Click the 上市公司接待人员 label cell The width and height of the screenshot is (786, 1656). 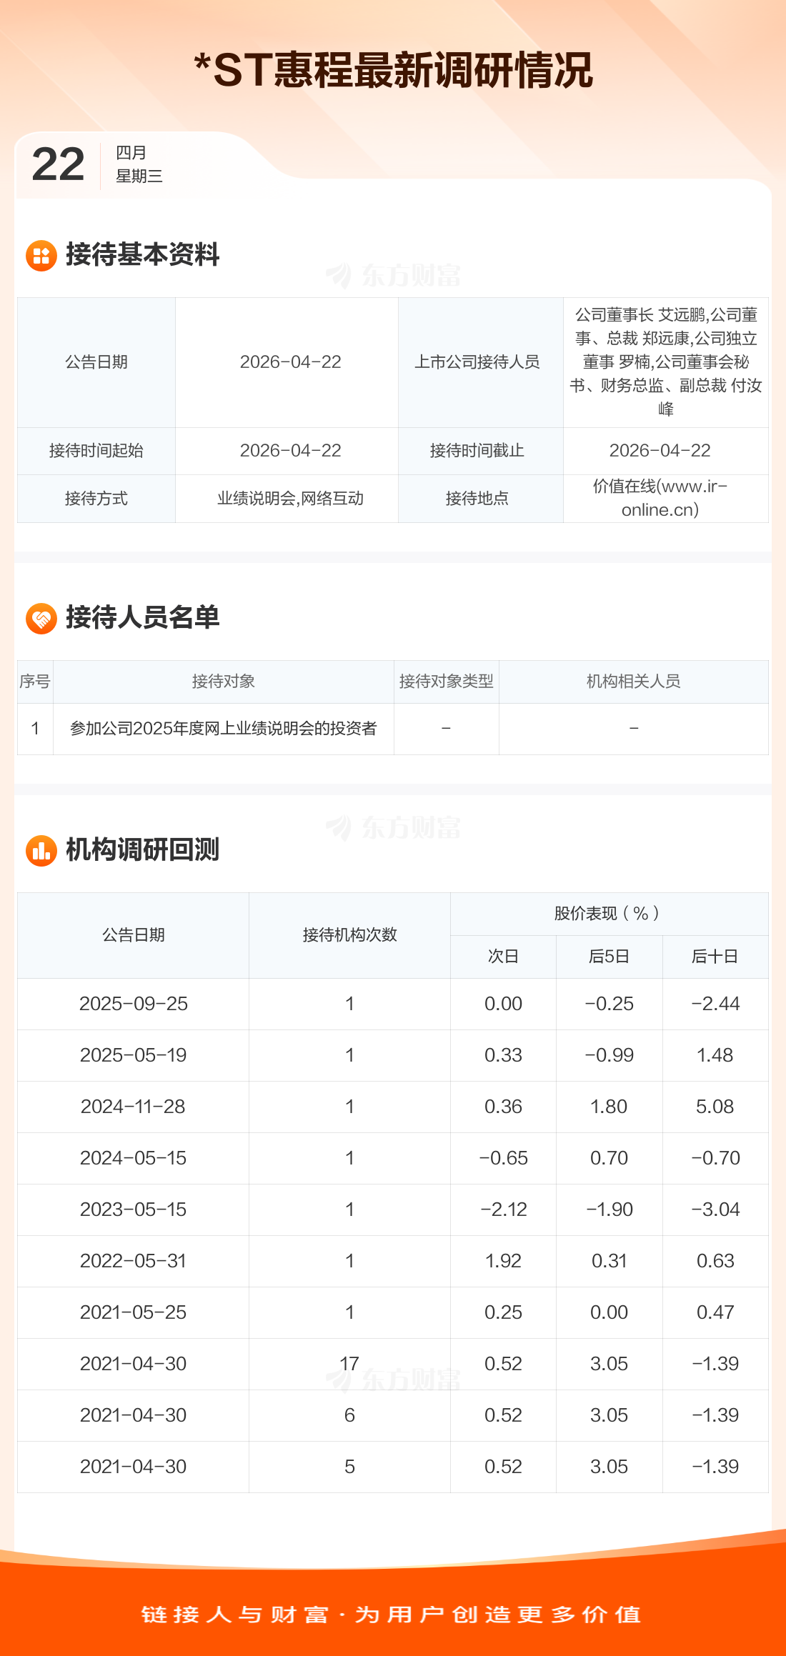pyautogui.click(x=481, y=362)
